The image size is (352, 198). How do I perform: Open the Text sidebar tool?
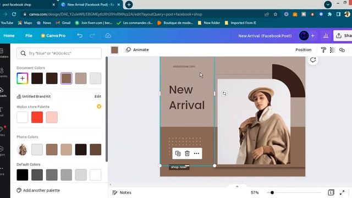pos(2,112)
